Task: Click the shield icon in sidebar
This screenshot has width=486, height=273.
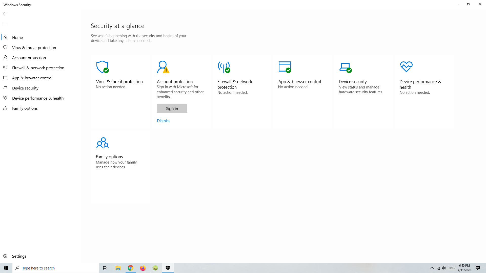Action: point(5,48)
